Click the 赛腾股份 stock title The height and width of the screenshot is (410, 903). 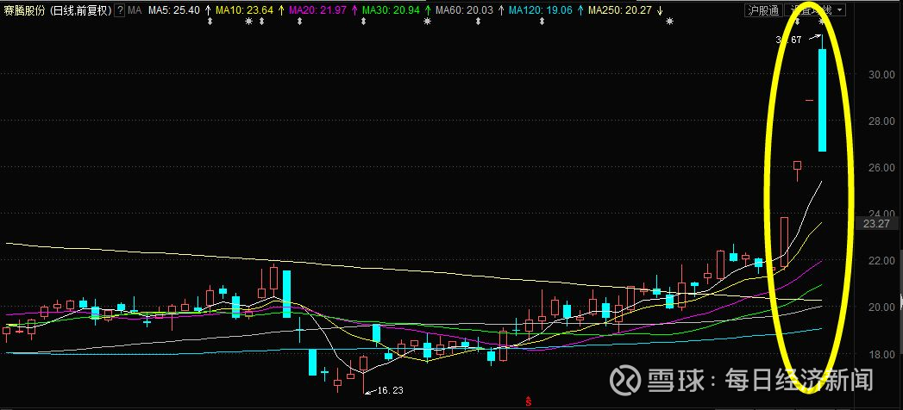[x=23, y=10]
